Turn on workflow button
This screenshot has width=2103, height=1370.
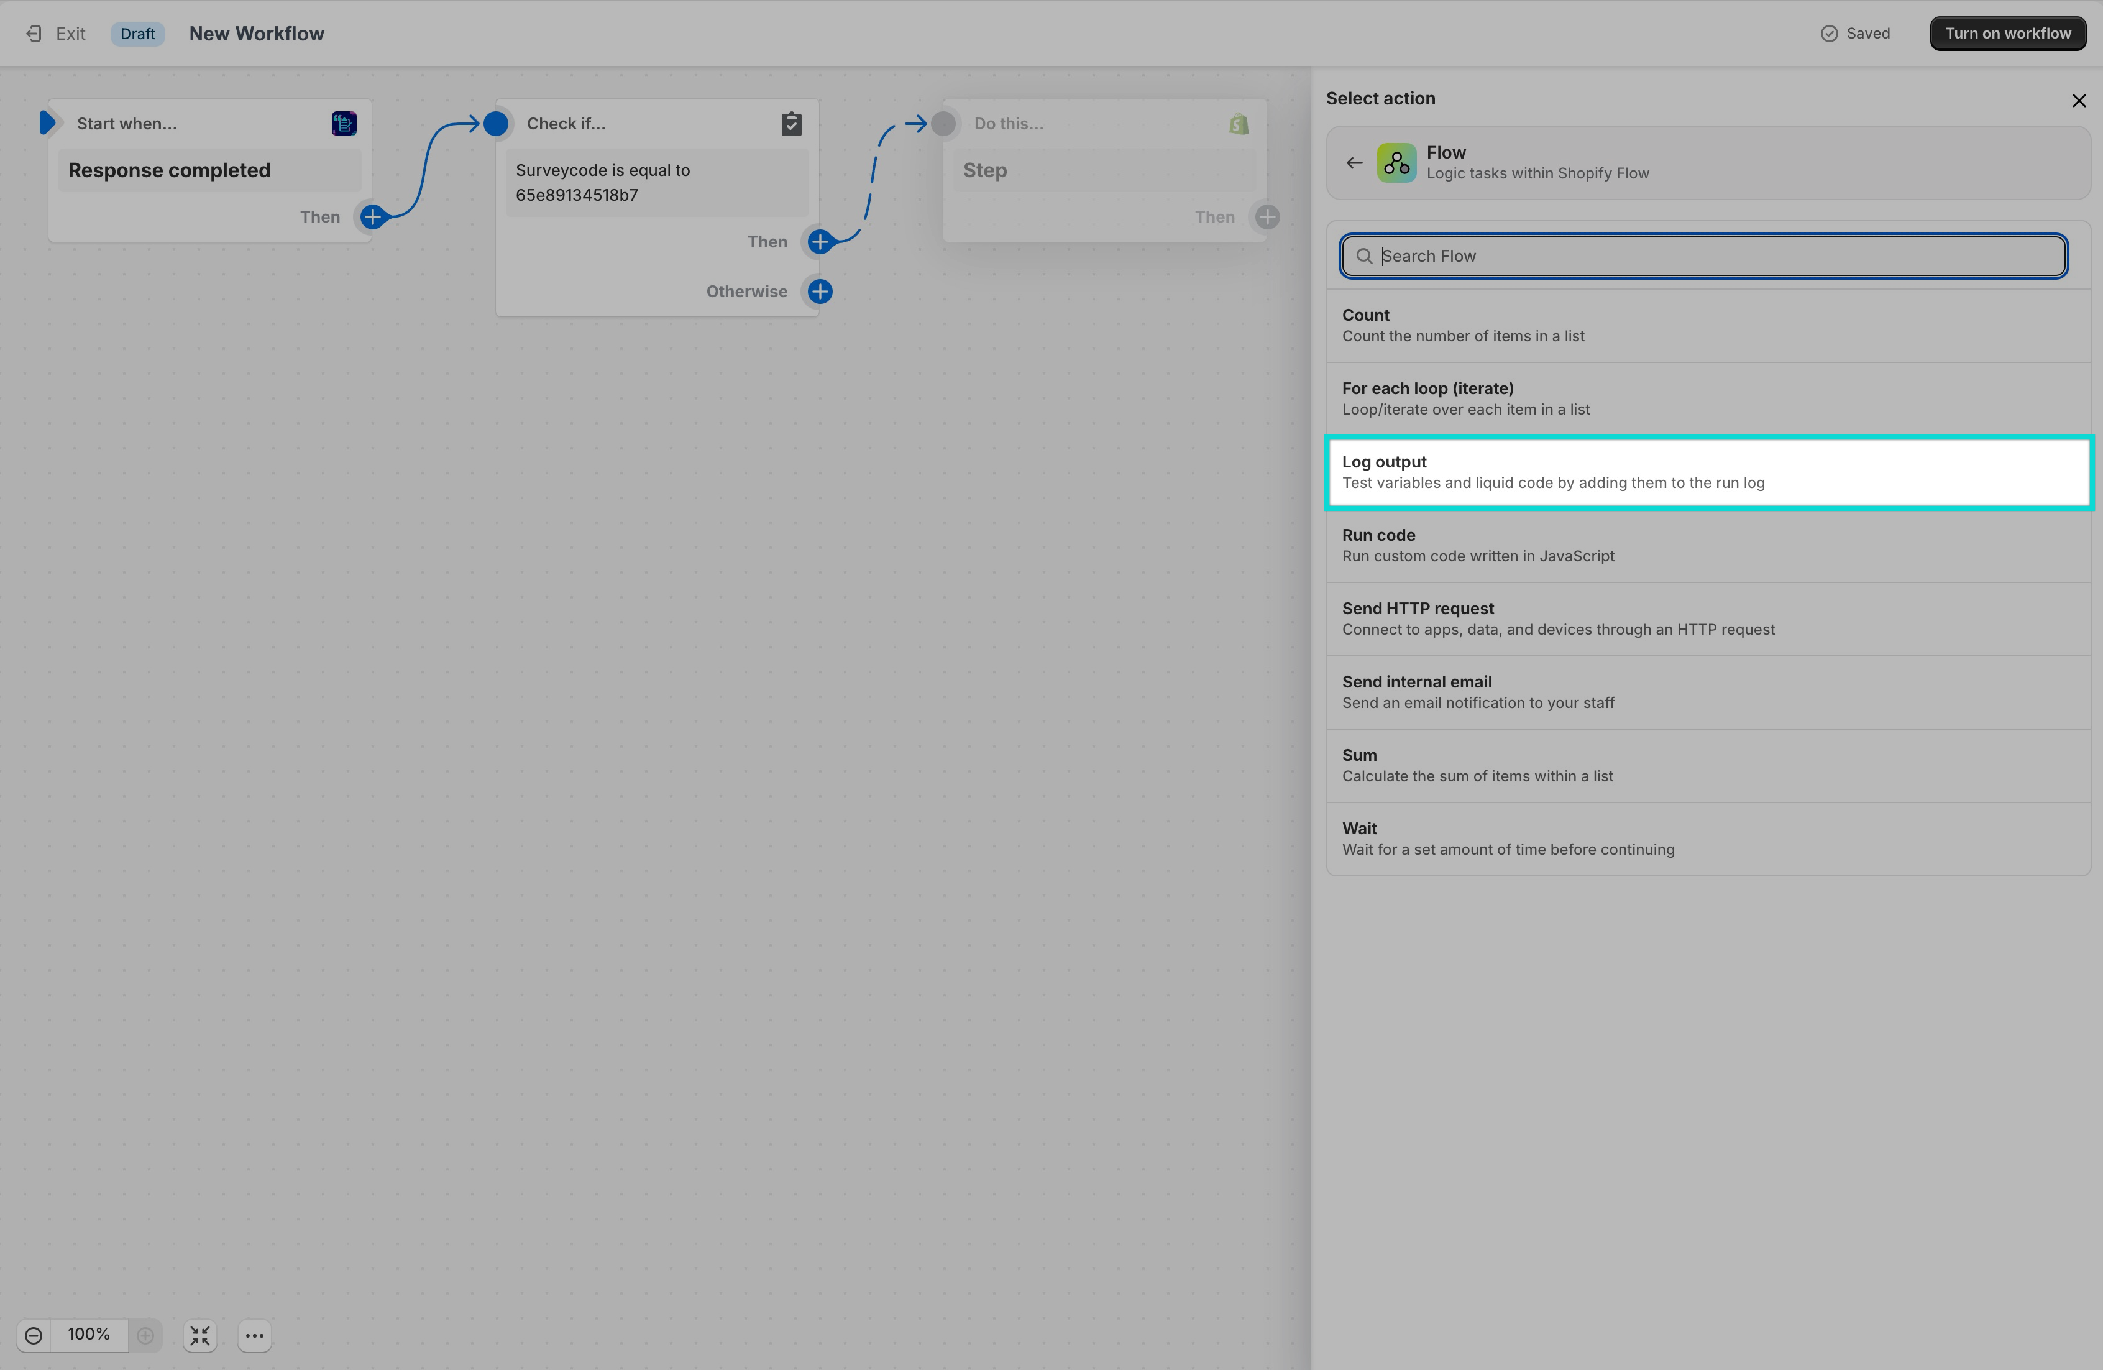[x=2007, y=34]
